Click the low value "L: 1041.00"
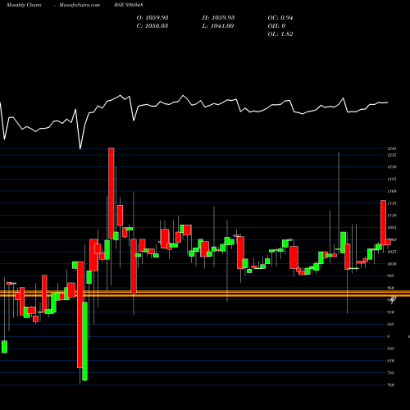This screenshot has height=410, width=410. coord(218,26)
